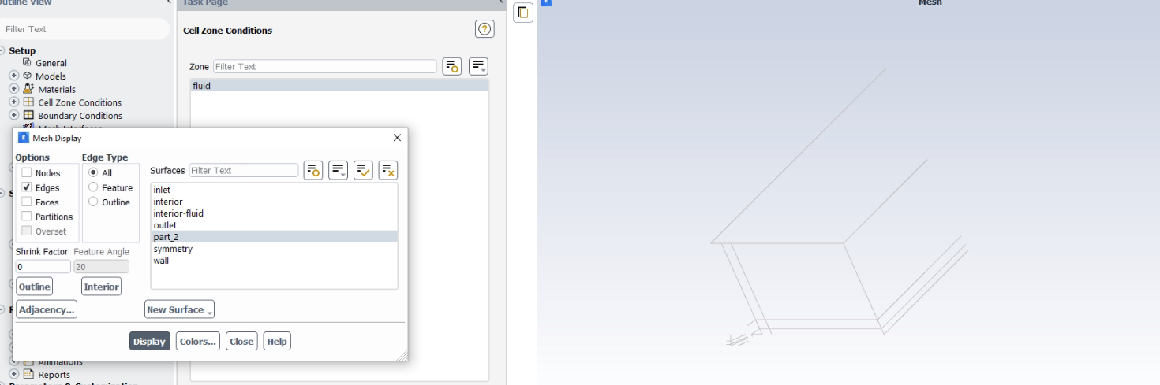Select the fluid zone in Task Page
The width and height of the screenshot is (1160, 385).
coord(339,86)
